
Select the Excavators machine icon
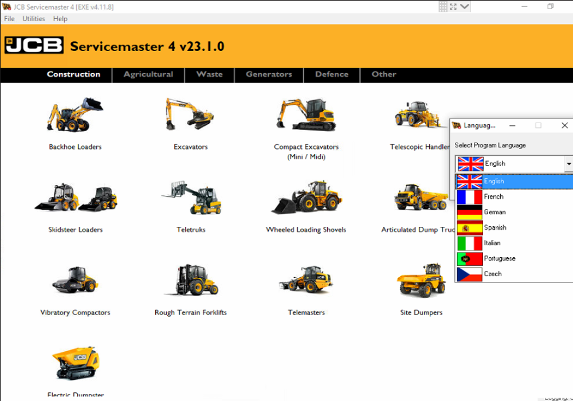[x=190, y=114]
